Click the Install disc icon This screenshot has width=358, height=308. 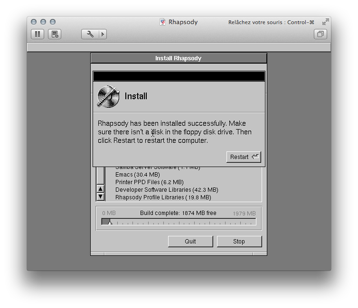click(x=108, y=96)
